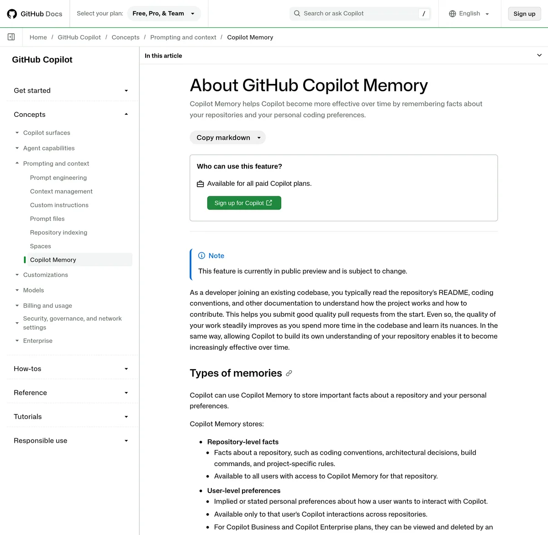Open the English language dropdown
The image size is (548, 535).
coord(469,14)
